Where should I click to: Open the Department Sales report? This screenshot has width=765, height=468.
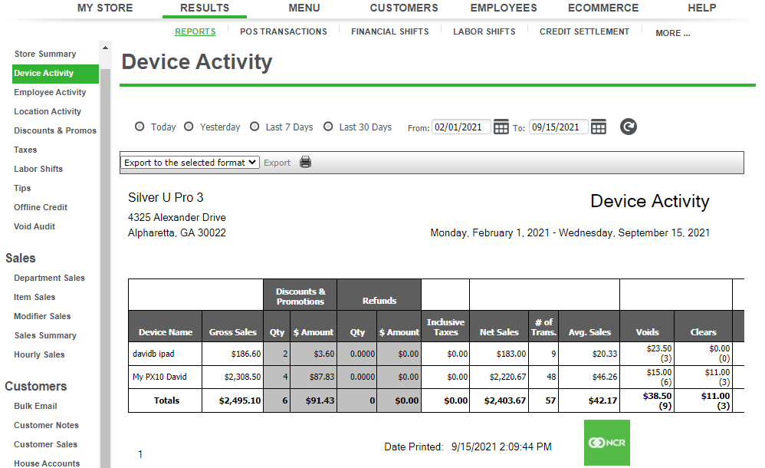[49, 278]
